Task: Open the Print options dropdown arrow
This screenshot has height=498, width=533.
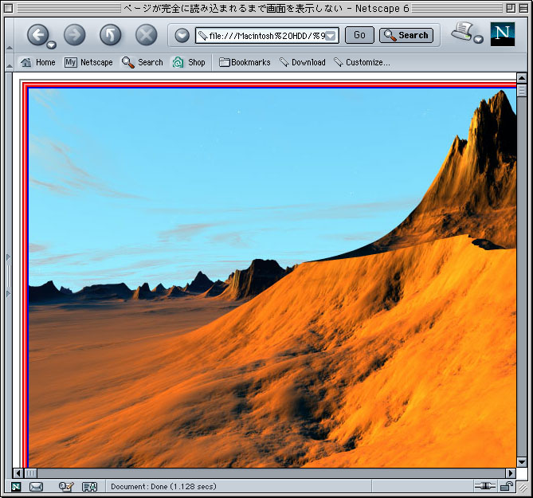Action: (478, 39)
